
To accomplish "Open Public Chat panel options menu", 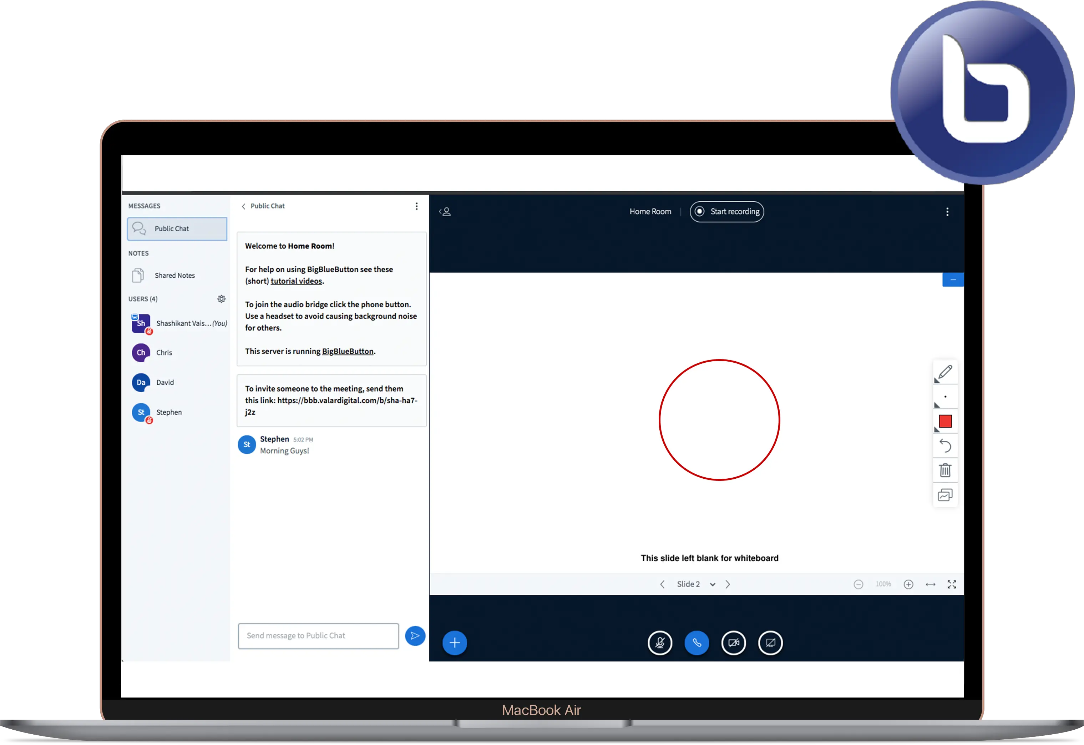I will click(x=416, y=205).
